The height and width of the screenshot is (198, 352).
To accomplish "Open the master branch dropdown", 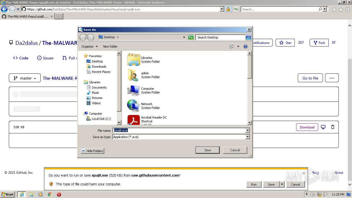I will pos(25,78).
